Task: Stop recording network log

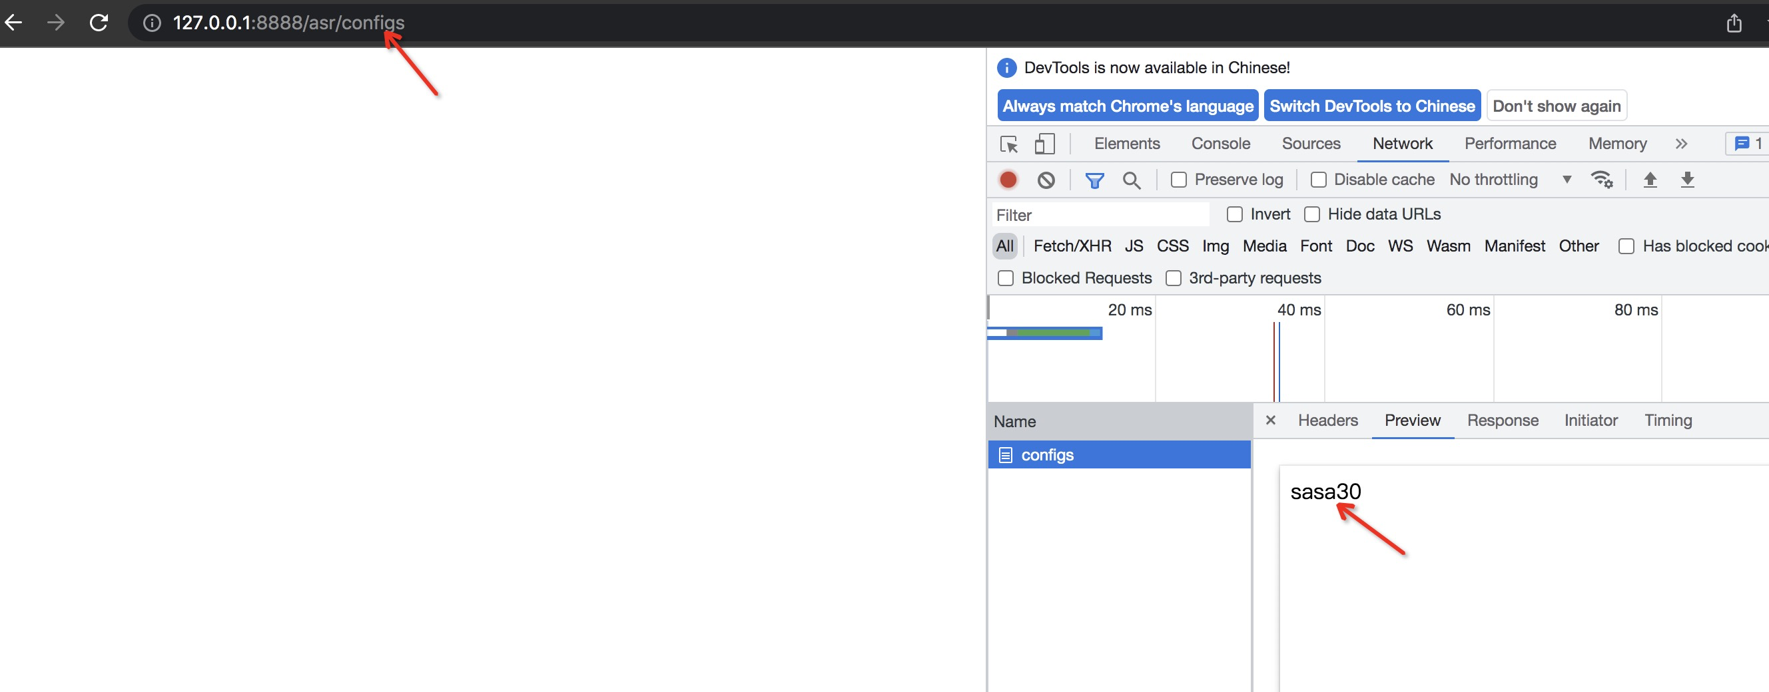Action: 1008,180
